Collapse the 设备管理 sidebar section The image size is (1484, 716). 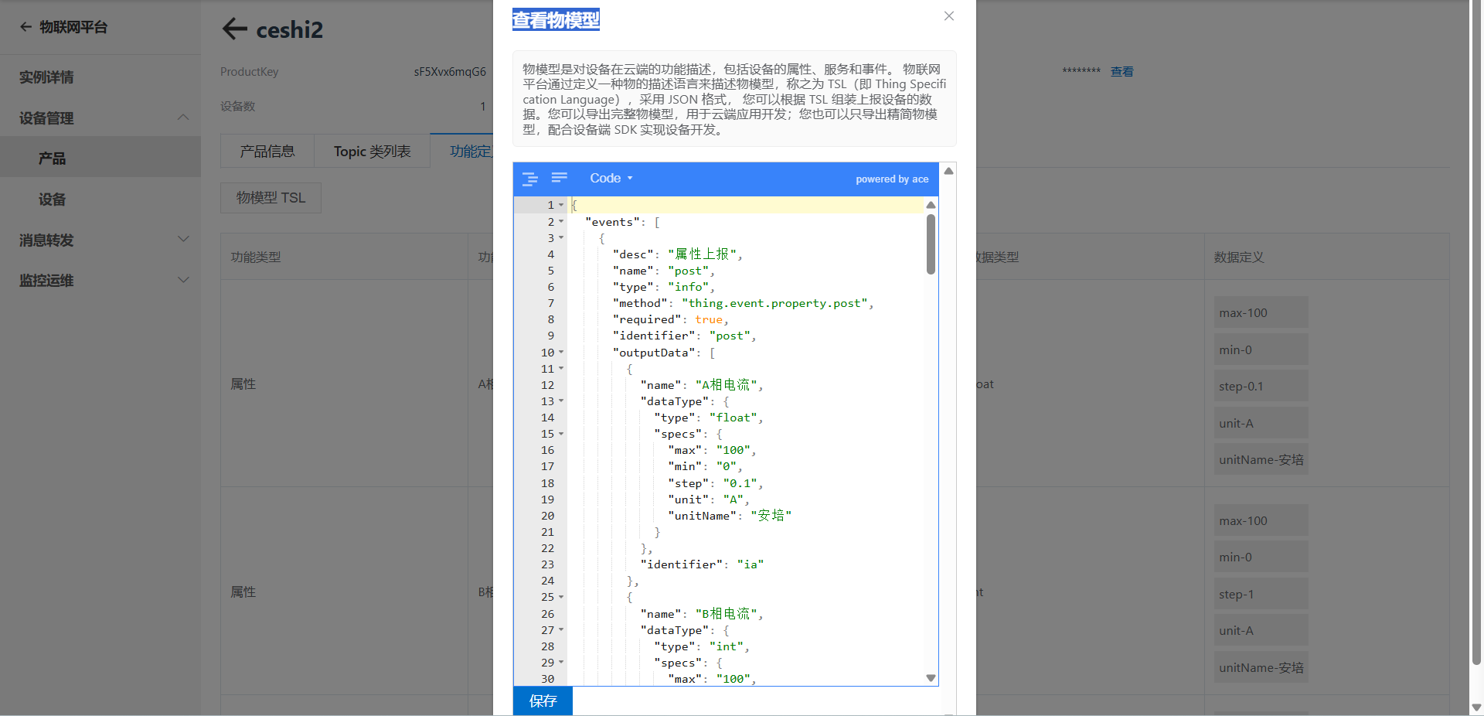point(183,118)
